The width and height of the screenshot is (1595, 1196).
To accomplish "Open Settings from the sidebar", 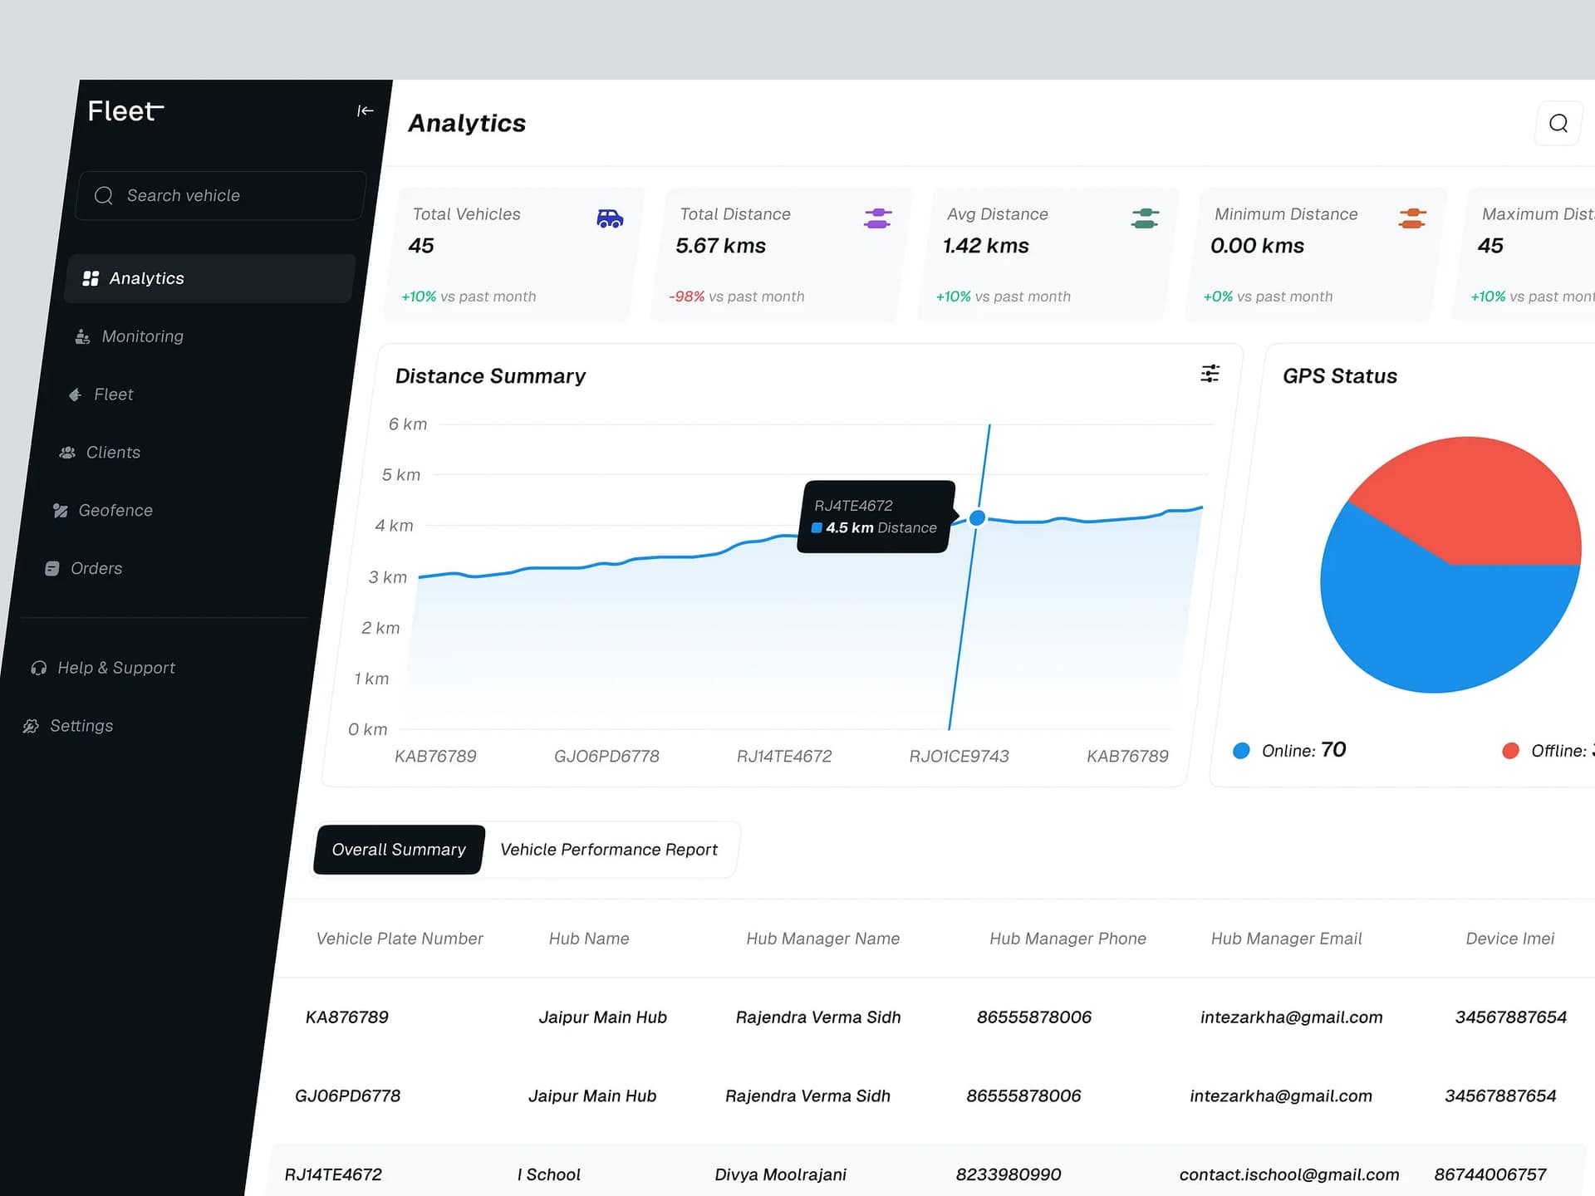I will click(x=81, y=726).
